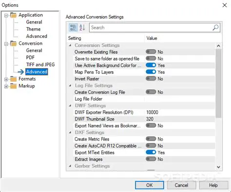Collapse the Gerber Settings group

pos(70,166)
